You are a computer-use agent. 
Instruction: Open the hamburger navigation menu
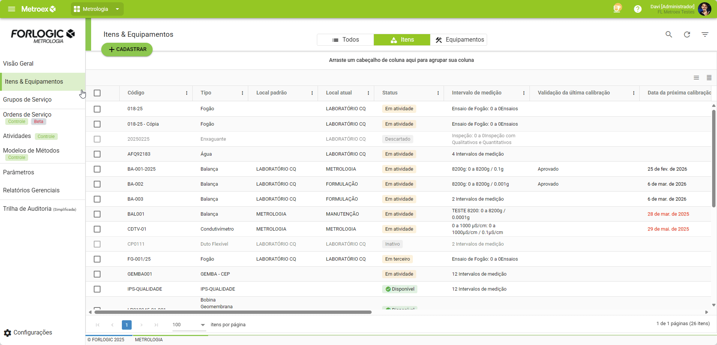(x=12, y=9)
